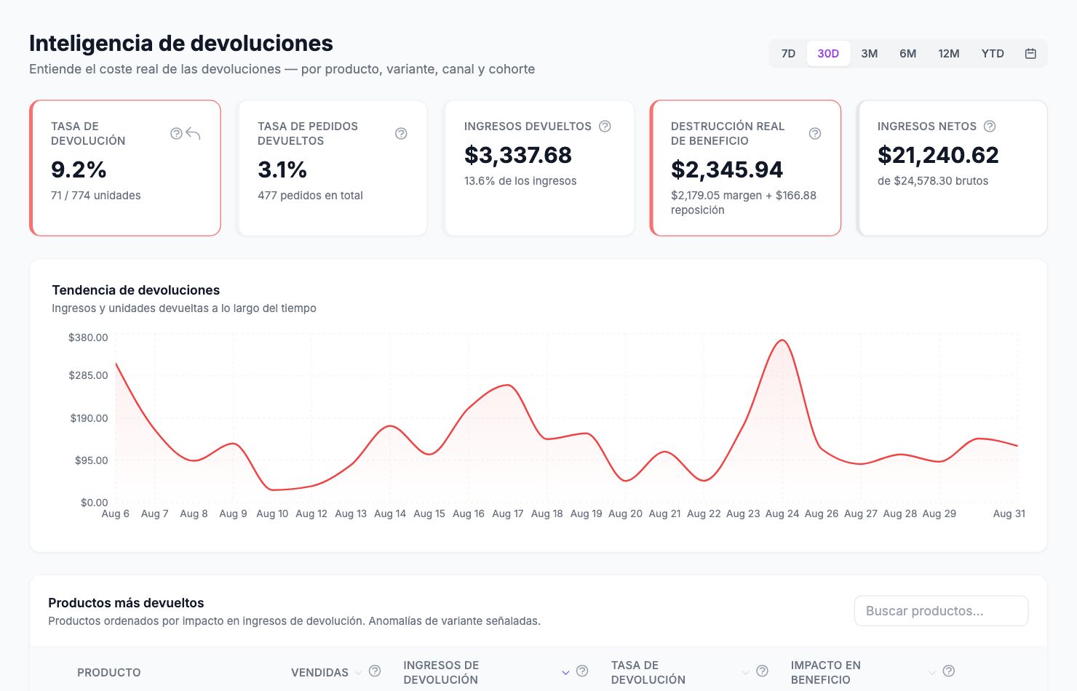
Task: Click the Aug 24 label on chart axis
Action: 782,514
